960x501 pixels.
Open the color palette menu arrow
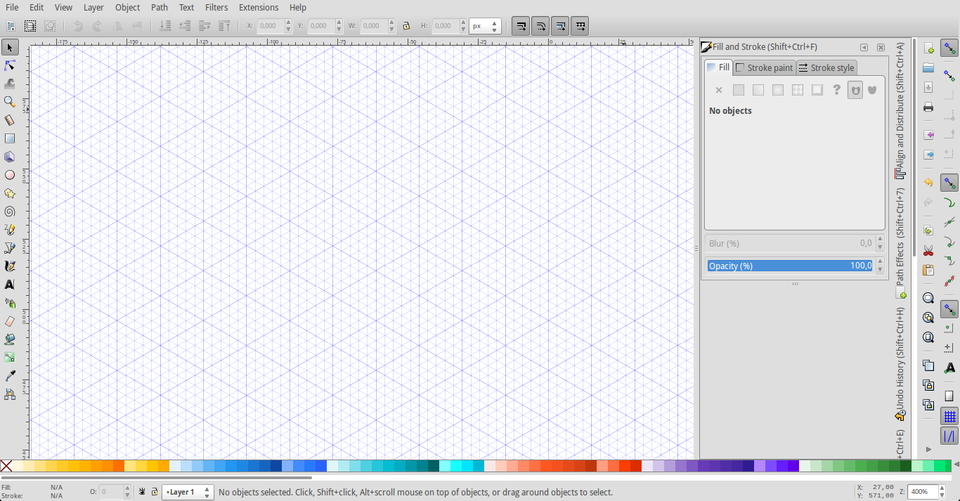[x=955, y=465]
